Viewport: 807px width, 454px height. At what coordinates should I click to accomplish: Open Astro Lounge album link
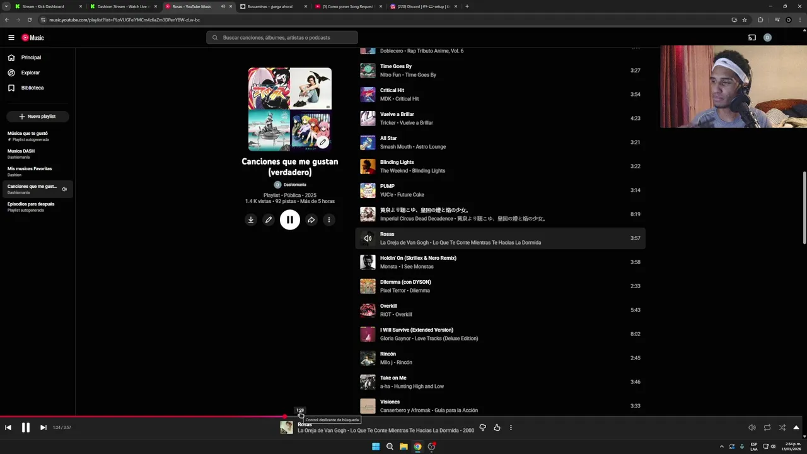429,147
